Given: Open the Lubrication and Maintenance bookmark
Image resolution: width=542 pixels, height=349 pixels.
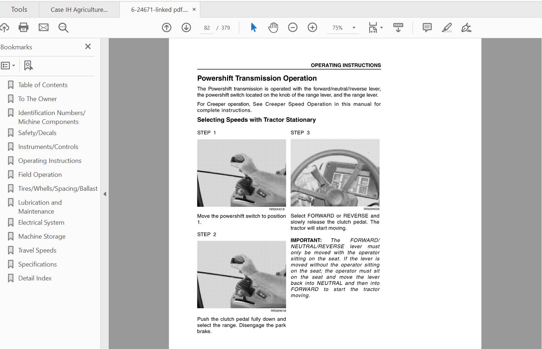Looking at the screenshot, I should tap(40, 207).
